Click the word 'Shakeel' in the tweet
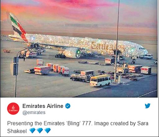The width and height of the screenshot is (159, 137). tap(17, 131)
